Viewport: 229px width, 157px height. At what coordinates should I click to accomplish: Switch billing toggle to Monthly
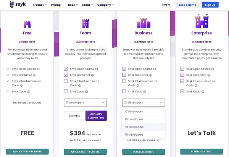tap(74, 116)
